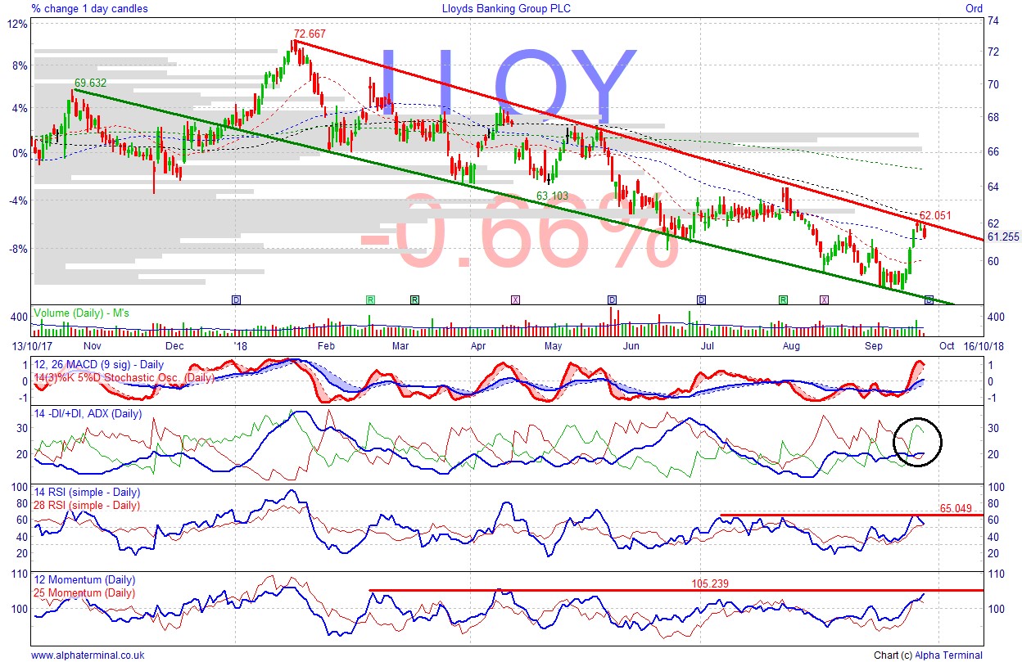Click the 'Feb' label on the date axis

point(326,345)
